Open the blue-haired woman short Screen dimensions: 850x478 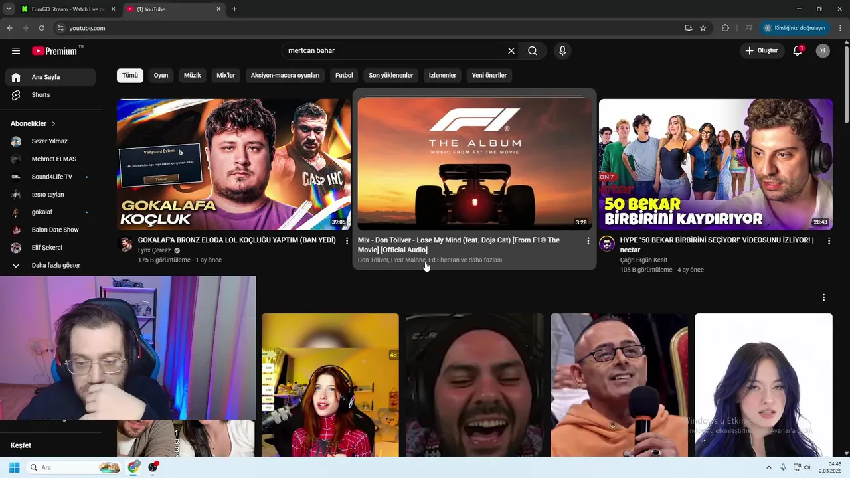pyautogui.click(x=764, y=385)
